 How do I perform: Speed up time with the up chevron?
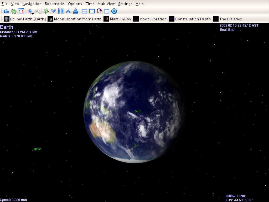tap(68, 11)
